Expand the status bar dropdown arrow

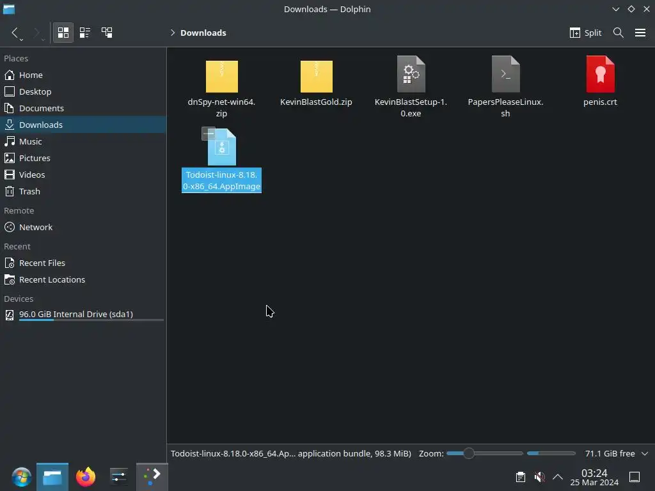click(x=645, y=453)
